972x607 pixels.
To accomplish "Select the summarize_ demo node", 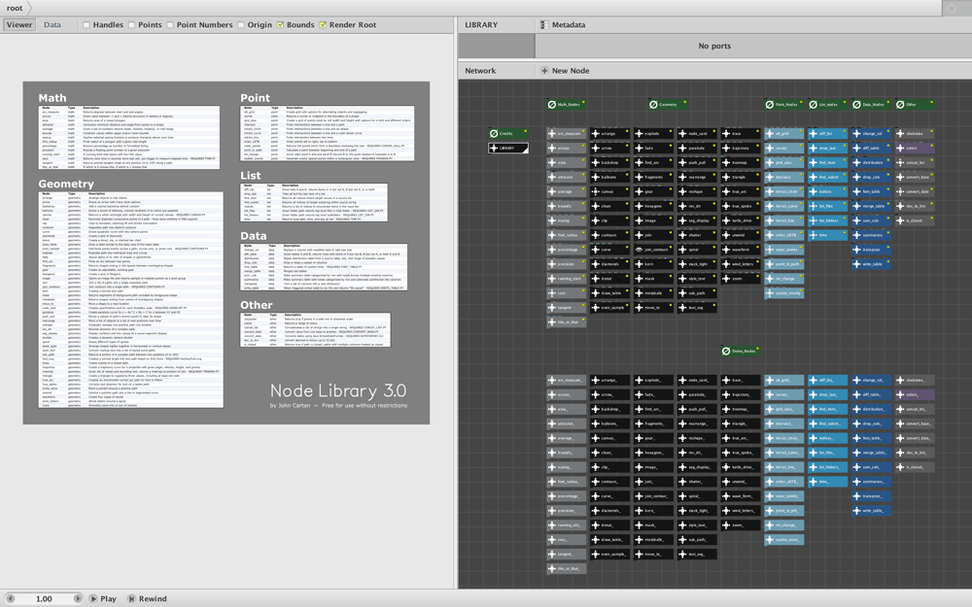I will point(870,482).
